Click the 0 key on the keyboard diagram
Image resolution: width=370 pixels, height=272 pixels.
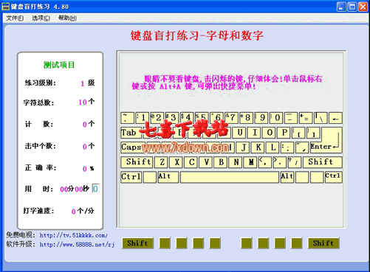(276, 118)
